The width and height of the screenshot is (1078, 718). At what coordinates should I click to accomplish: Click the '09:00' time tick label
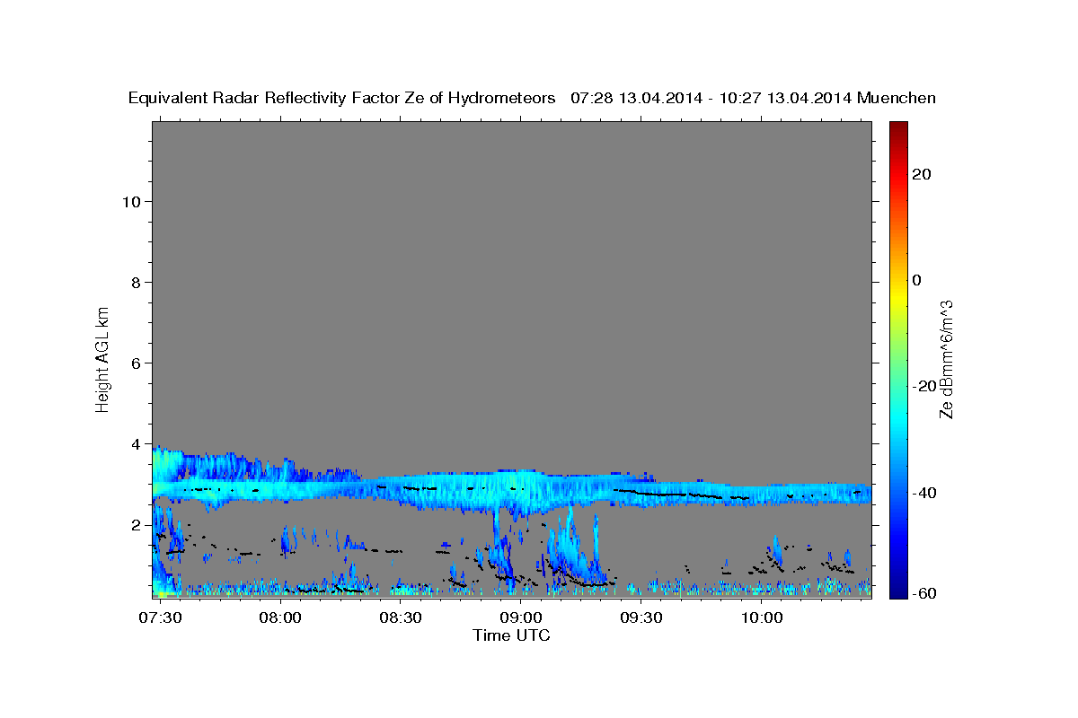[x=521, y=618]
